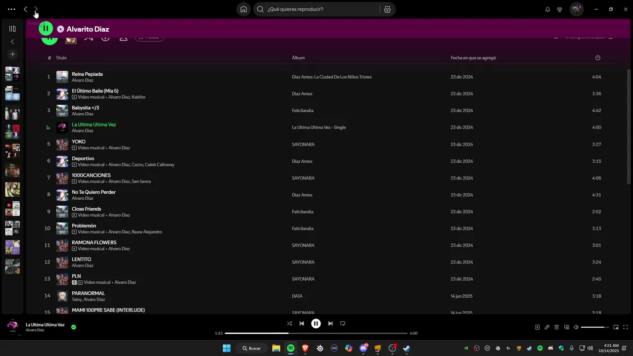Toggle shuffle in the player bar
The height and width of the screenshot is (356, 633).
(x=289, y=323)
